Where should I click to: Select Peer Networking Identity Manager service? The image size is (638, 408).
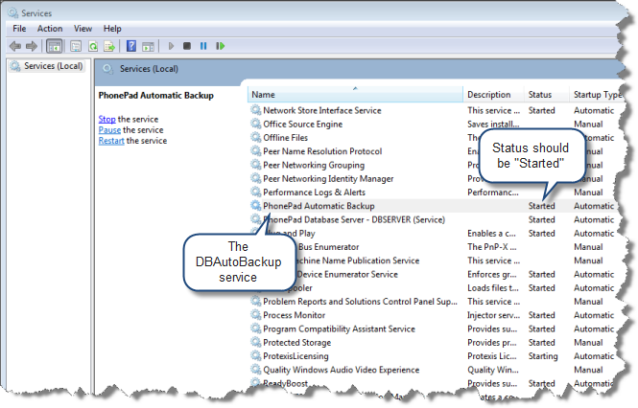click(x=328, y=178)
